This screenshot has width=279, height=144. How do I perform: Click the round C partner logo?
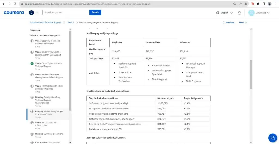click(x=31, y=13)
